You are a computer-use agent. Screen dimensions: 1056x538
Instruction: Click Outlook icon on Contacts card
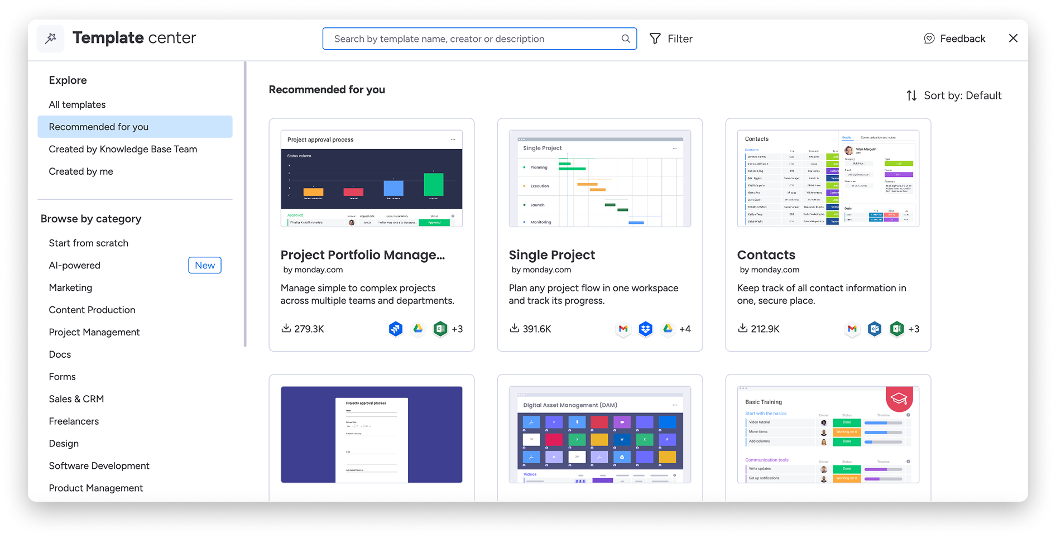tap(875, 329)
